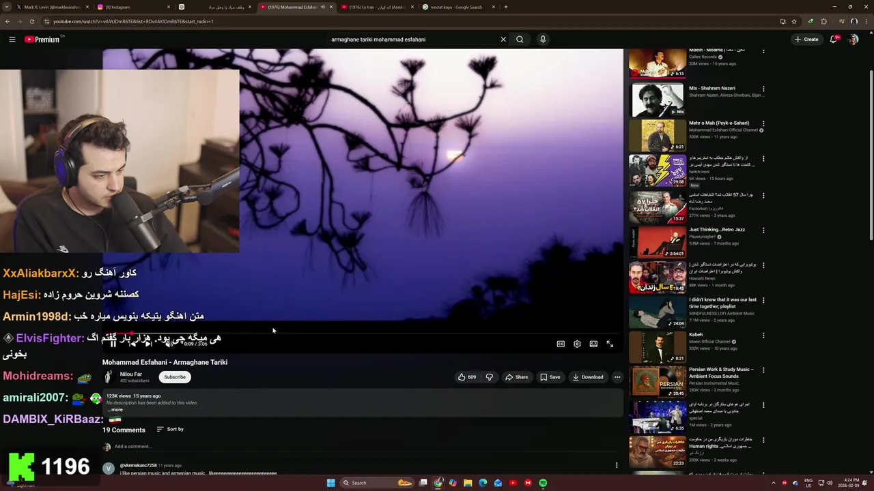Close the Instagram tab
Screen dimensions: 874x491
point(169,7)
